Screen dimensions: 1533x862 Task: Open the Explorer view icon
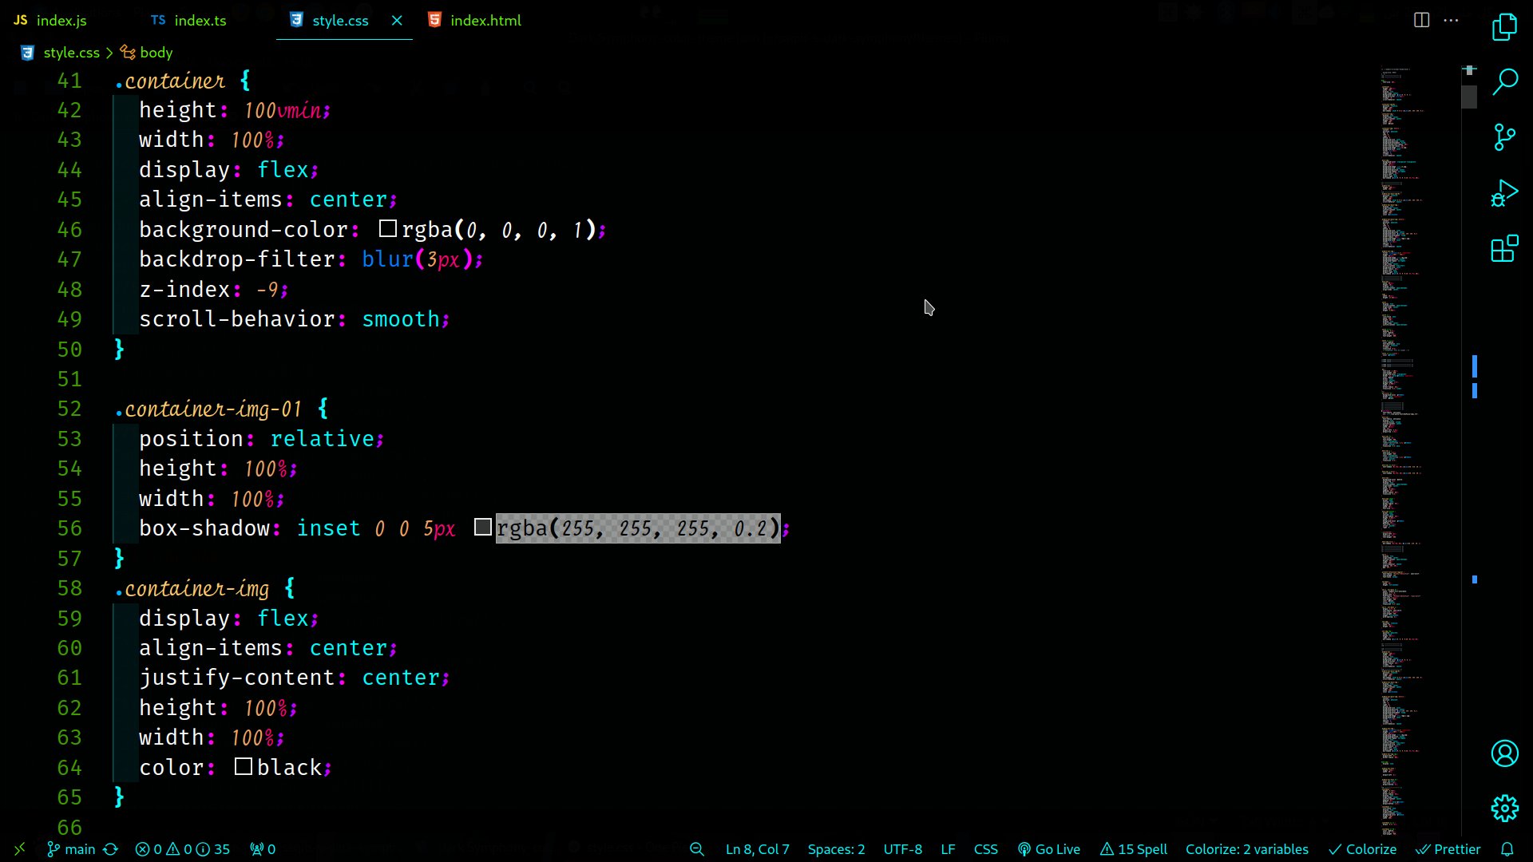point(1504,28)
